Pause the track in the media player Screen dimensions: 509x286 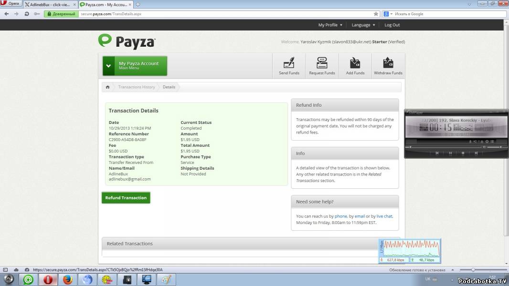coord(450,153)
